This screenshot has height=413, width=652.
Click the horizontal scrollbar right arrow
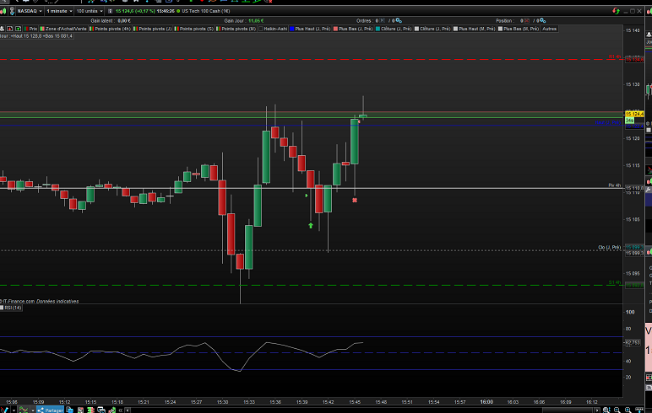tap(597, 410)
